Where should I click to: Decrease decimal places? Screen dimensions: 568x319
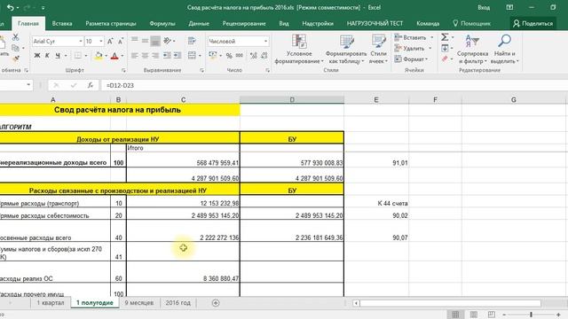264,55
